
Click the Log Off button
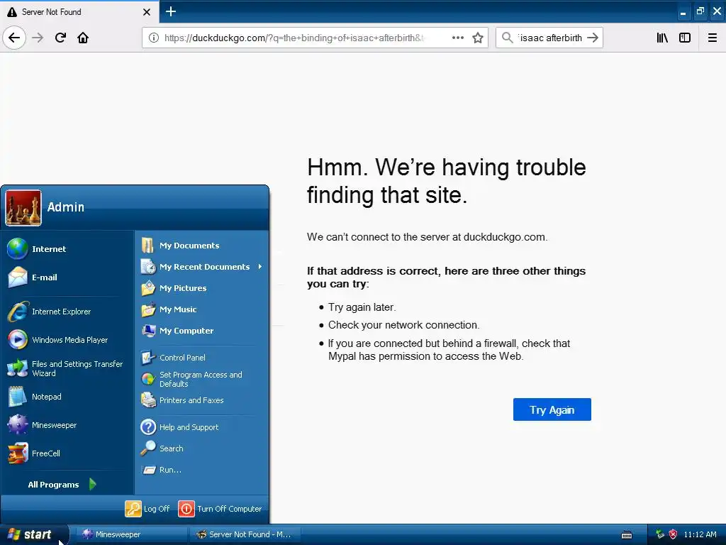tap(148, 508)
